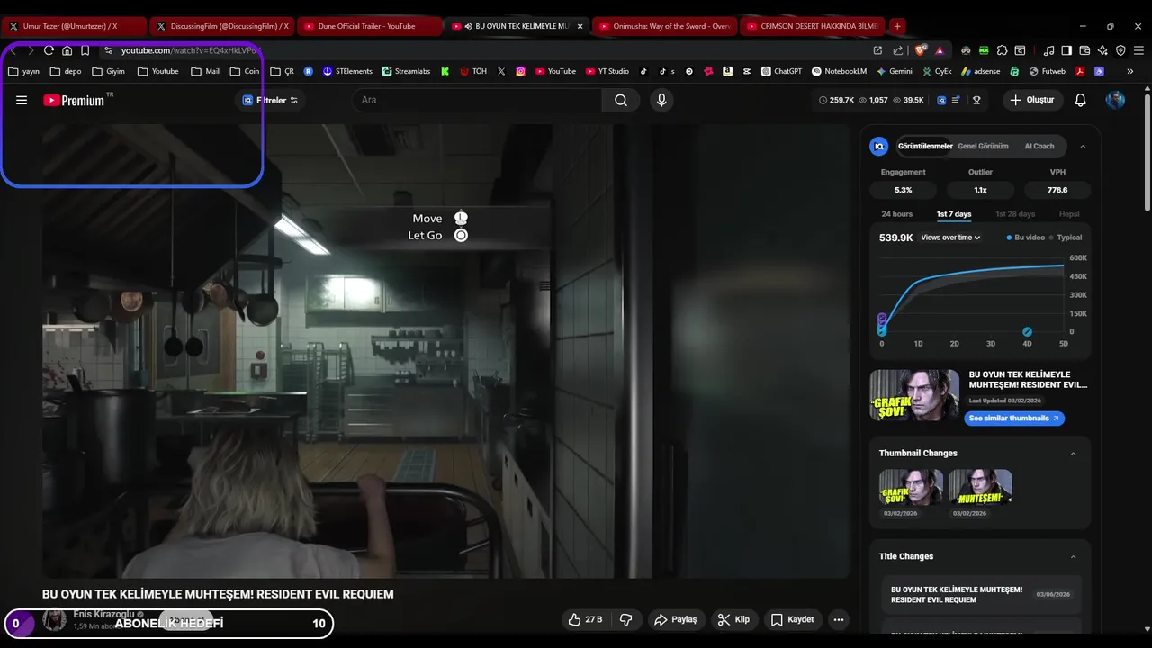Click the Klip clip button

pyautogui.click(x=733, y=619)
